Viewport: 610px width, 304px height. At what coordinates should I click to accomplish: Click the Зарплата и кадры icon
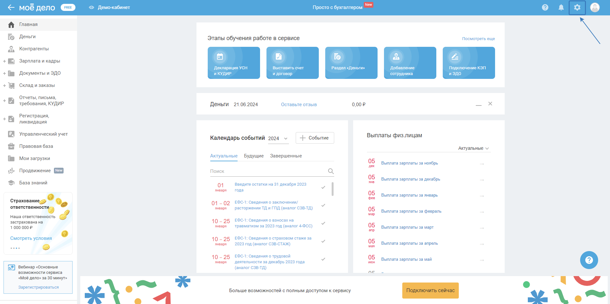(x=11, y=61)
